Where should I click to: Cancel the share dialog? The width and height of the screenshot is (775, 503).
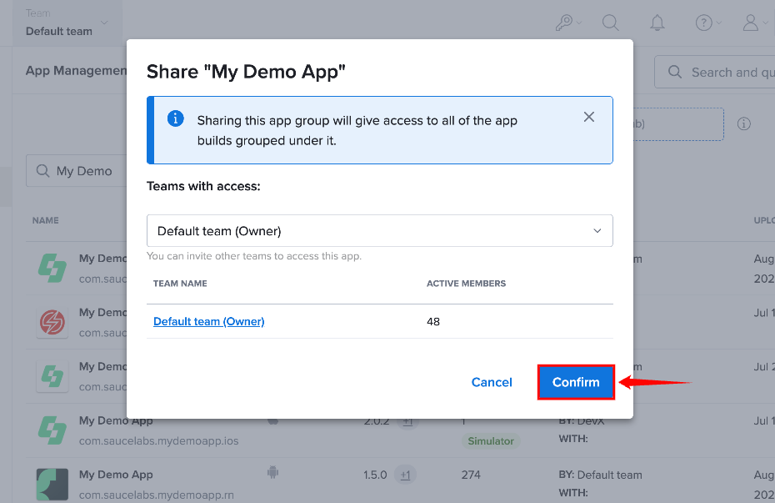[x=492, y=382]
